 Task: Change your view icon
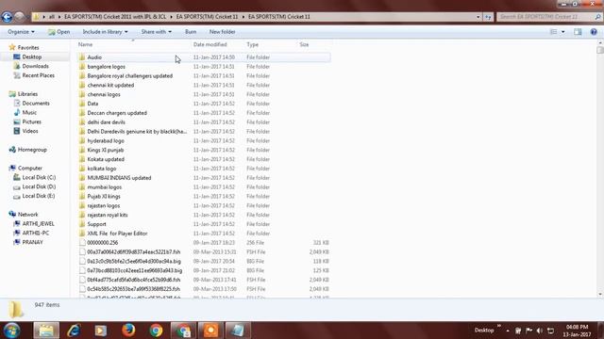click(554, 32)
